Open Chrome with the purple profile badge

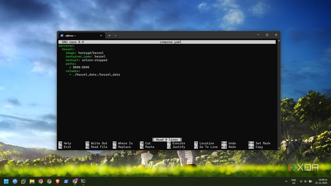(75, 181)
